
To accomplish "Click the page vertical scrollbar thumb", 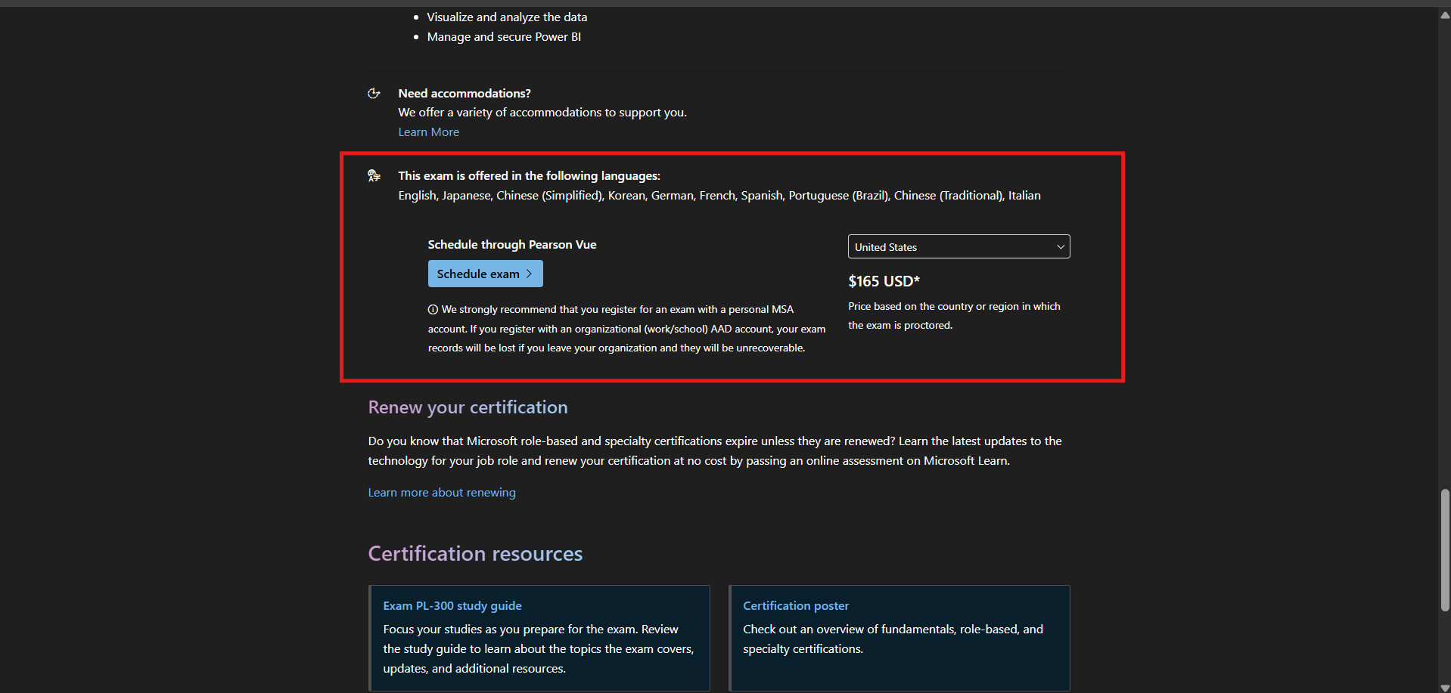I will point(1445,549).
